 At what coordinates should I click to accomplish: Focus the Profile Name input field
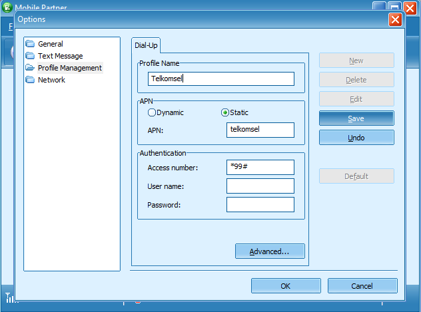221,78
